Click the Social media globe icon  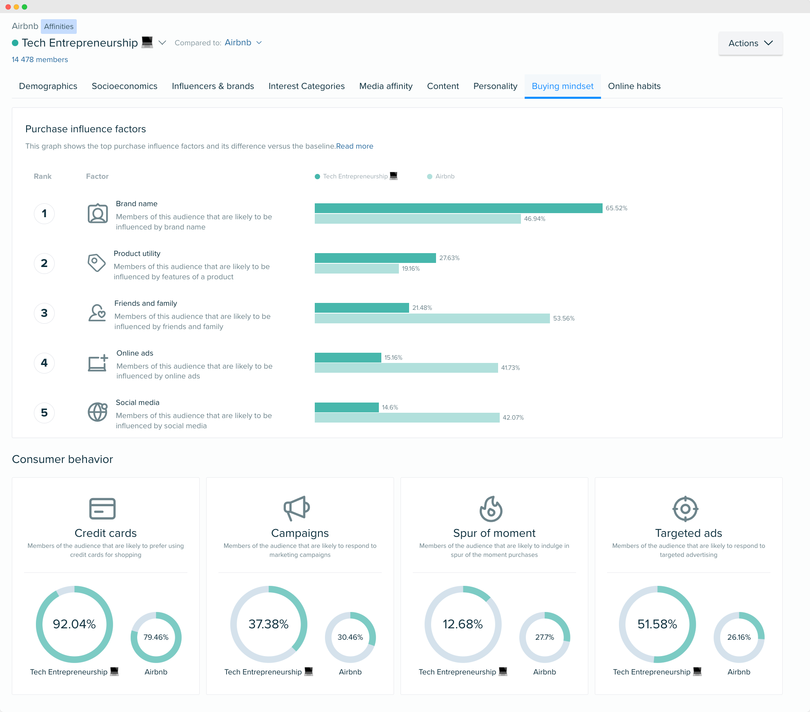click(x=98, y=411)
